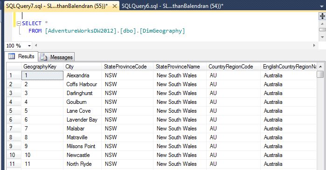Click editor vertical scrollbar up arrow
326x170 pixels.
[x=322, y=24]
